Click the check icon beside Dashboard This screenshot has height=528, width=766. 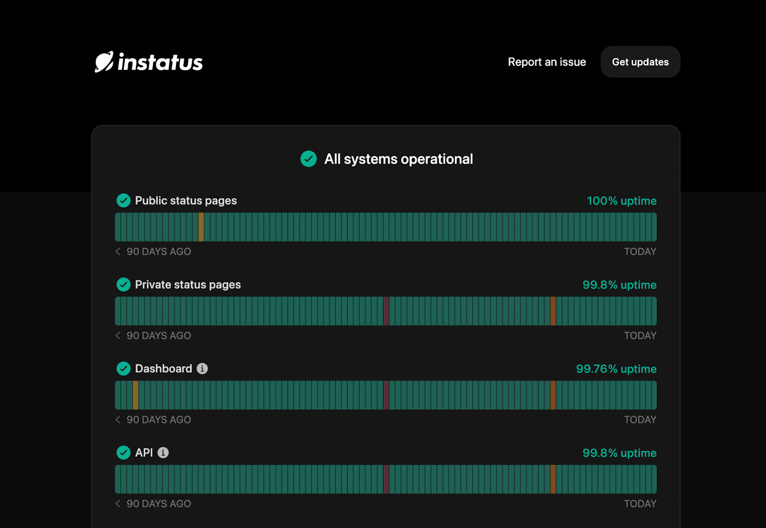[x=124, y=369]
